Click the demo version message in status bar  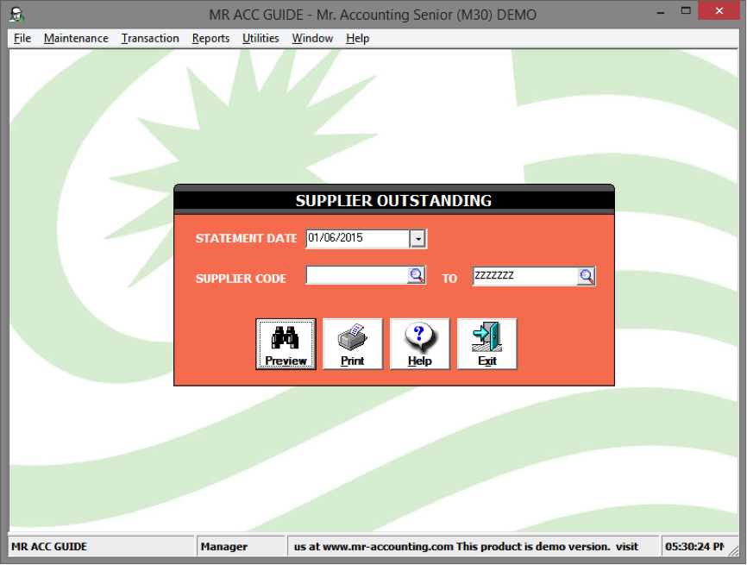coord(466,547)
